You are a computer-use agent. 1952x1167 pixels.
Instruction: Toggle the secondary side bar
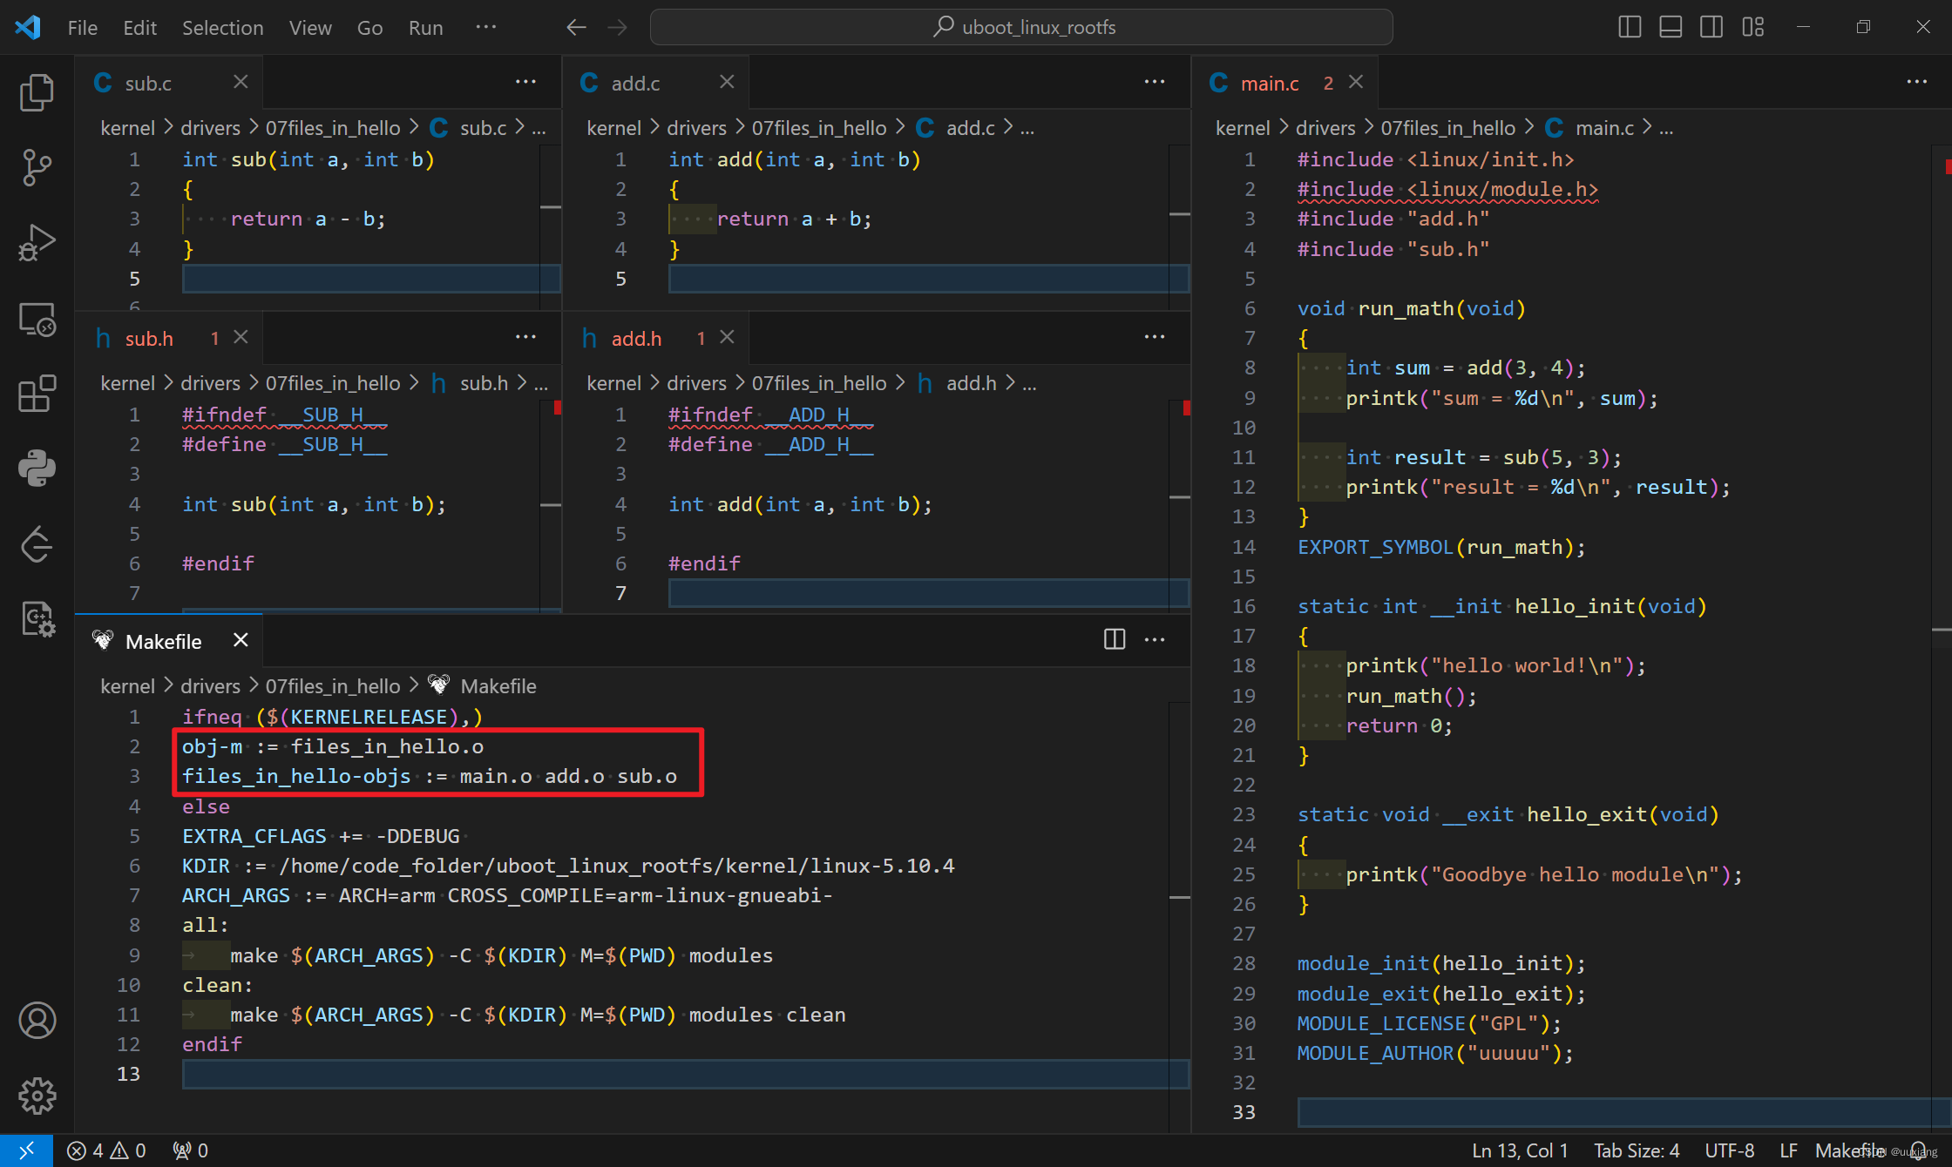[1711, 27]
